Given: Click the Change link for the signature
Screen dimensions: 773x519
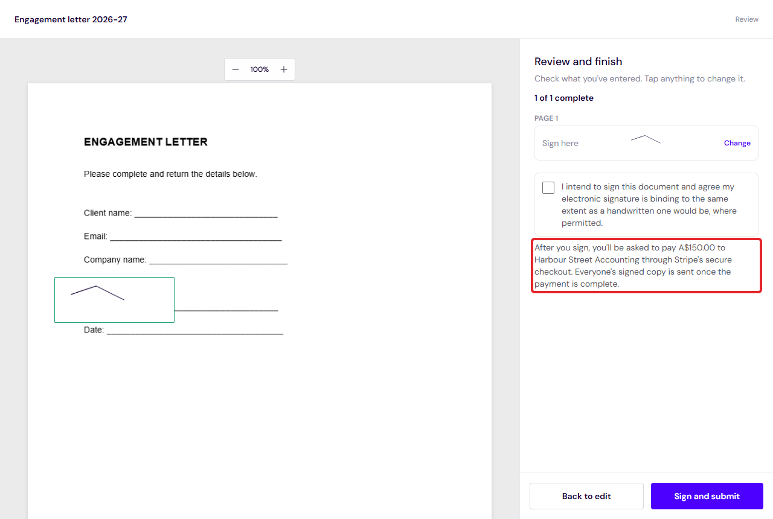Looking at the screenshot, I should [737, 143].
